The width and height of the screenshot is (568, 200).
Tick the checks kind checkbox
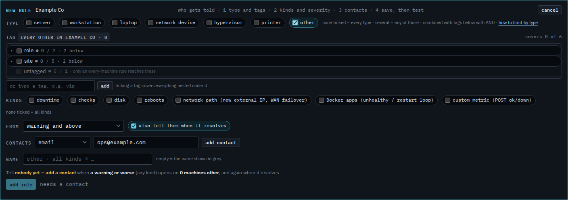click(73, 100)
